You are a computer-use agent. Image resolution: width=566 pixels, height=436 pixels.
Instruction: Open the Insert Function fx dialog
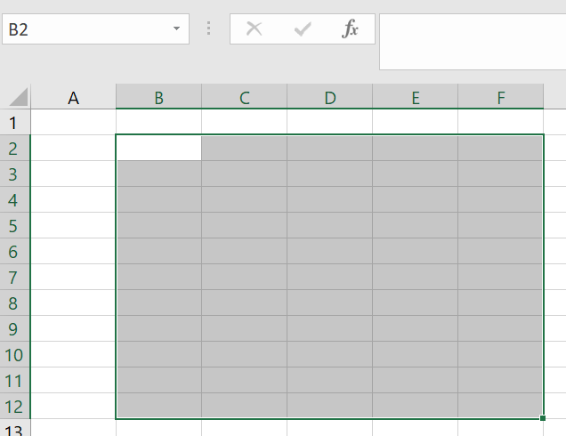pos(351,29)
